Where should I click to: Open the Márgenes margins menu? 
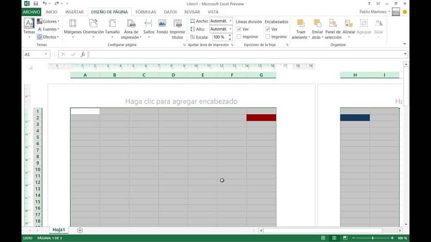(x=73, y=28)
